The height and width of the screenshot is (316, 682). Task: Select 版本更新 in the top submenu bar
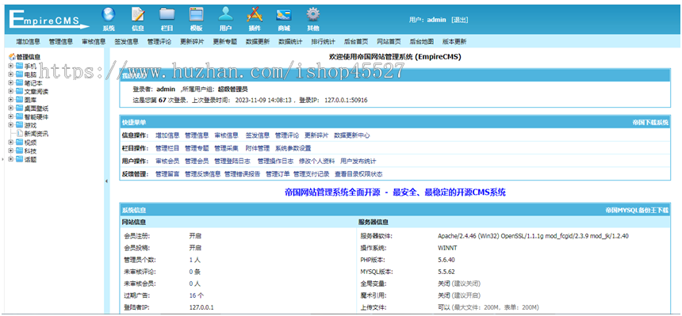(x=454, y=42)
